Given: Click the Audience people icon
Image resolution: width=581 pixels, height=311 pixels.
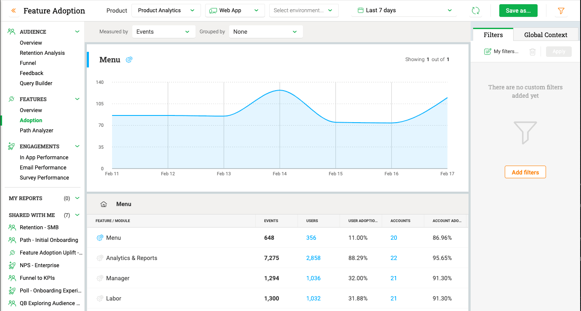Looking at the screenshot, I should click(x=11, y=32).
